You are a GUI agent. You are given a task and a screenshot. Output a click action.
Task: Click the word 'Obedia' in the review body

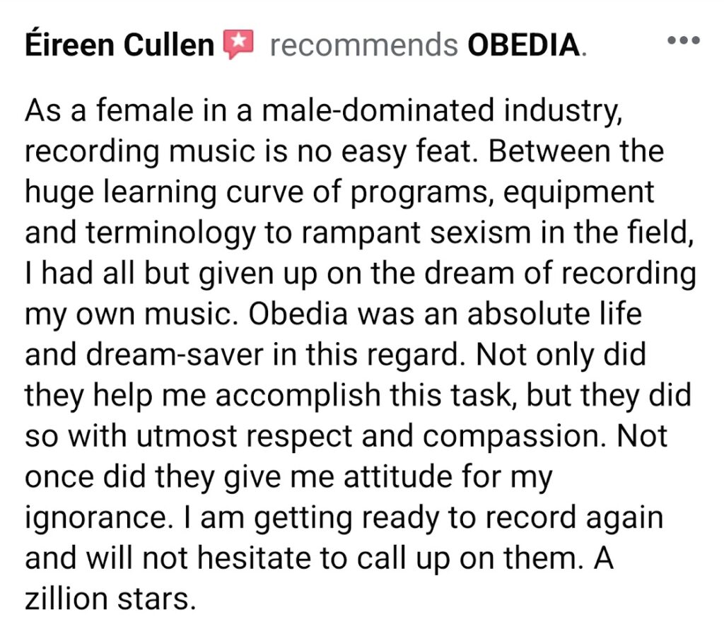point(298,314)
